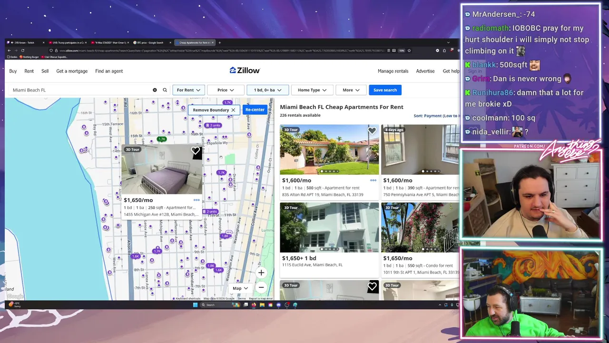The image size is (609, 343).
Task: Open Find an agent menu
Action: tap(109, 71)
